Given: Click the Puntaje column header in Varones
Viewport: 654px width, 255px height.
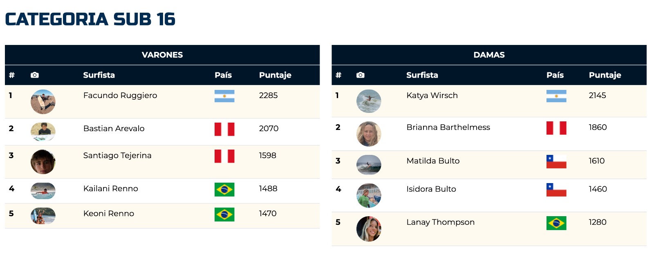Looking at the screenshot, I should tap(275, 75).
